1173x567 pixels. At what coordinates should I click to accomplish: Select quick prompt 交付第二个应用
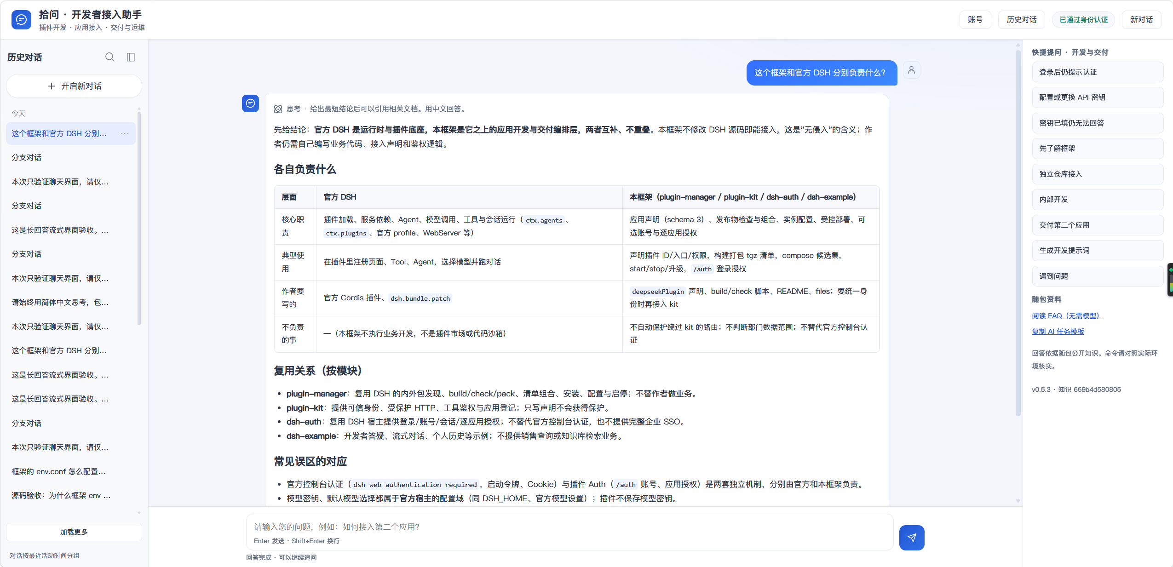pyautogui.click(x=1098, y=225)
